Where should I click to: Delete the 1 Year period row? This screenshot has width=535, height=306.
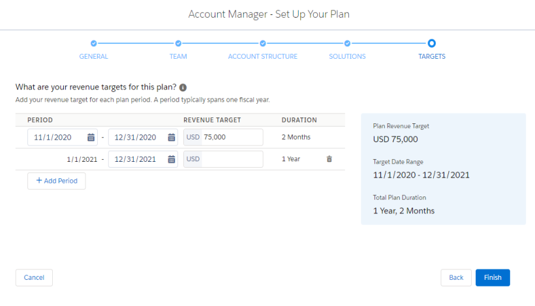(329, 159)
